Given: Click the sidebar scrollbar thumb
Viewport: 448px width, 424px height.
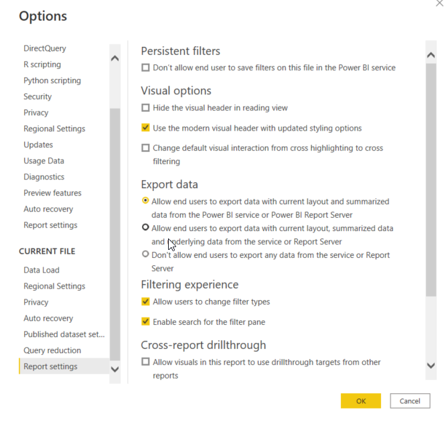Looking at the screenshot, I should coord(115,234).
